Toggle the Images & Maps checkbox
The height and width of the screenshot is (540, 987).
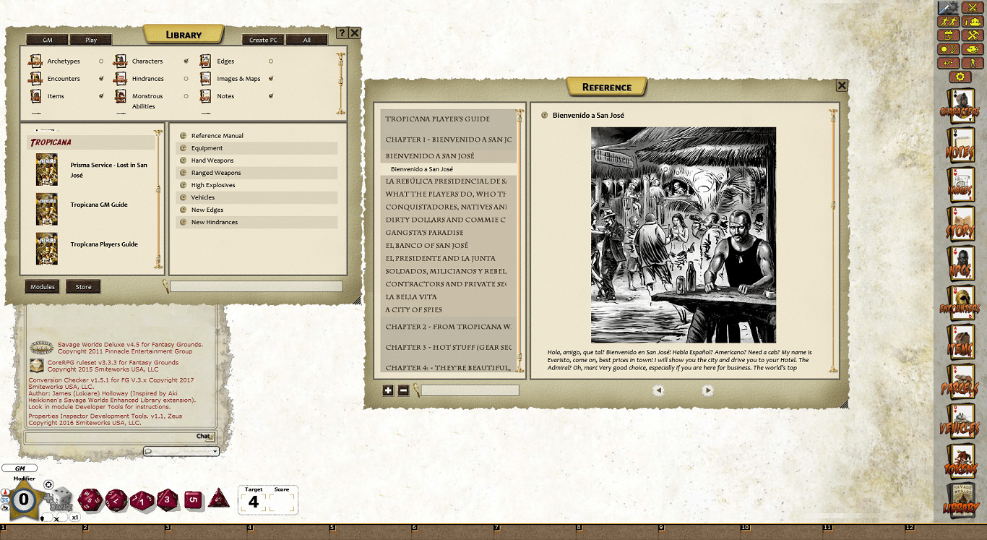pos(270,78)
